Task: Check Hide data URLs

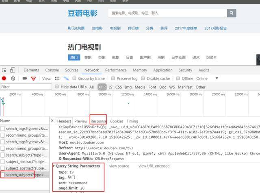Action: pyautogui.click(x=57, y=87)
